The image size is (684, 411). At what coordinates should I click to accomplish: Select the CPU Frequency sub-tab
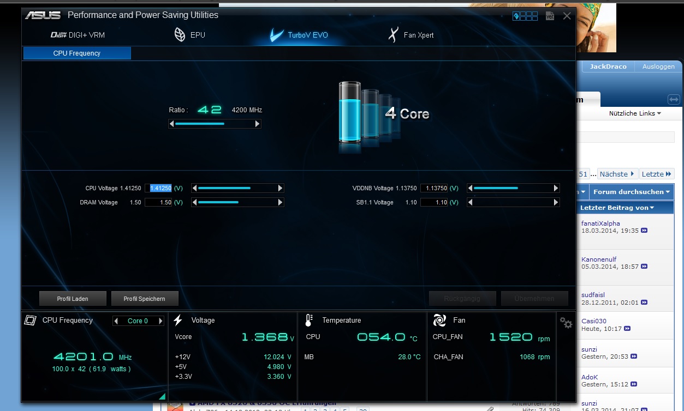(x=77, y=53)
